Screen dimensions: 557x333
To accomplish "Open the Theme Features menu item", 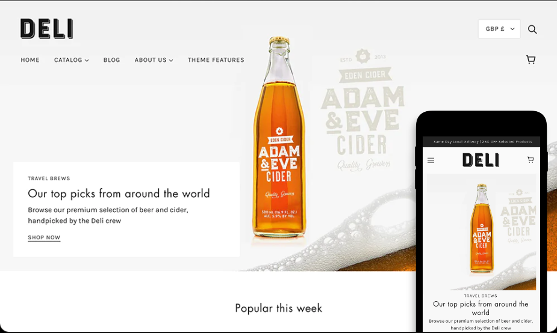I will click(216, 60).
